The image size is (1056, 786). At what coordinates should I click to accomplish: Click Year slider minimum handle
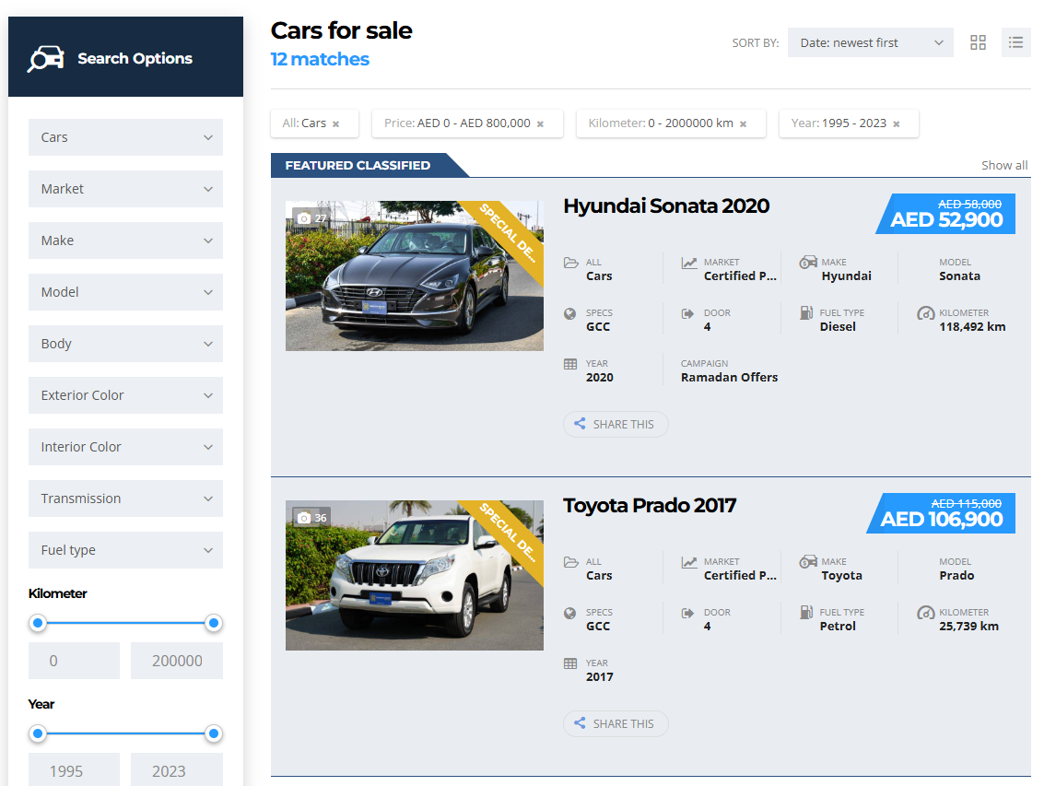coord(39,733)
